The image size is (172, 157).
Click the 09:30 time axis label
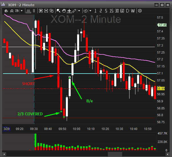(x=34, y=129)
